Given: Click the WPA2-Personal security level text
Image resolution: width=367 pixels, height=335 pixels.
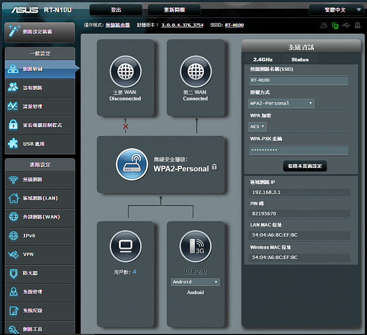Looking at the screenshot, I should [x=181, y=169].
